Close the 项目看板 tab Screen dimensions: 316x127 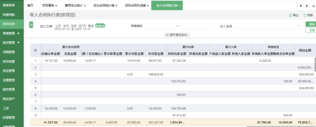click(56, 6)
